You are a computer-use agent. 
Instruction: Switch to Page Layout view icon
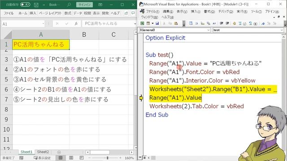point(71,158)
